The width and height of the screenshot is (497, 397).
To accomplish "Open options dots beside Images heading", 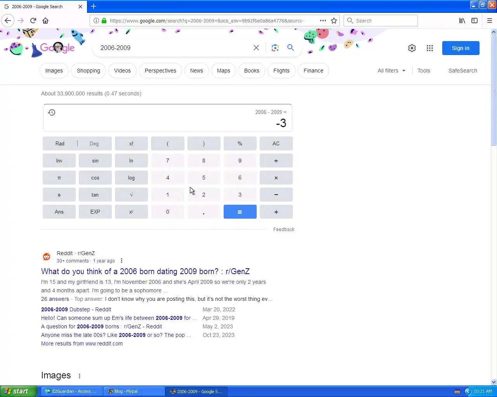I will coord(80,376).
